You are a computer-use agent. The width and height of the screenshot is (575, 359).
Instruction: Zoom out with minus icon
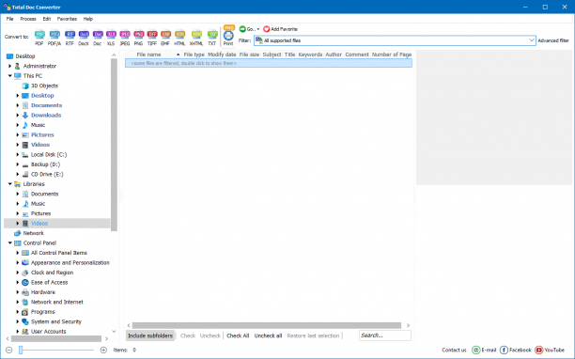click(9, 350)
